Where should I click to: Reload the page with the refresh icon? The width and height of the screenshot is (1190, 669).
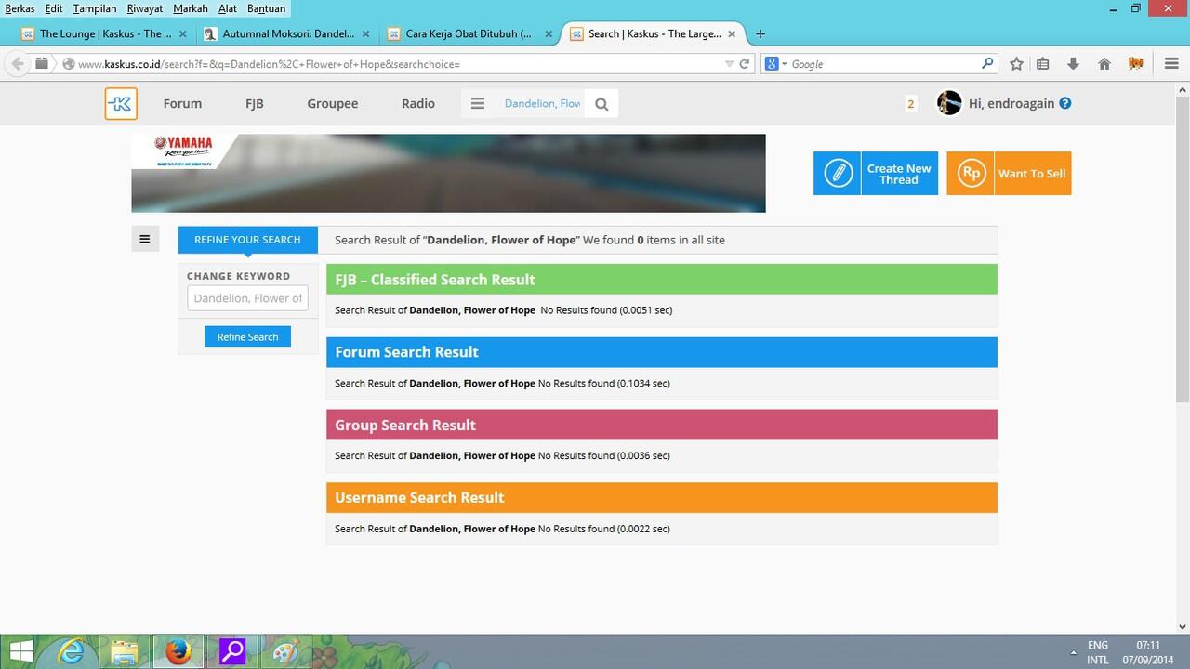744,64
